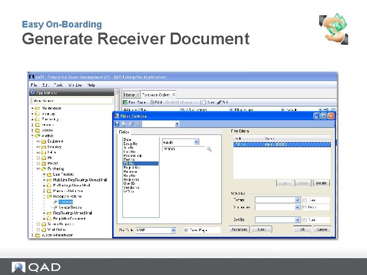Select the highlighted Receiver tree item

point(66,202)
